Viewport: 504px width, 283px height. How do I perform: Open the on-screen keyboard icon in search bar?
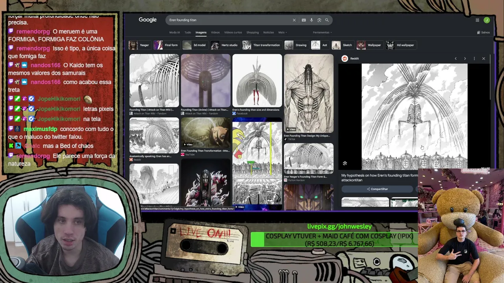[304, 20]
